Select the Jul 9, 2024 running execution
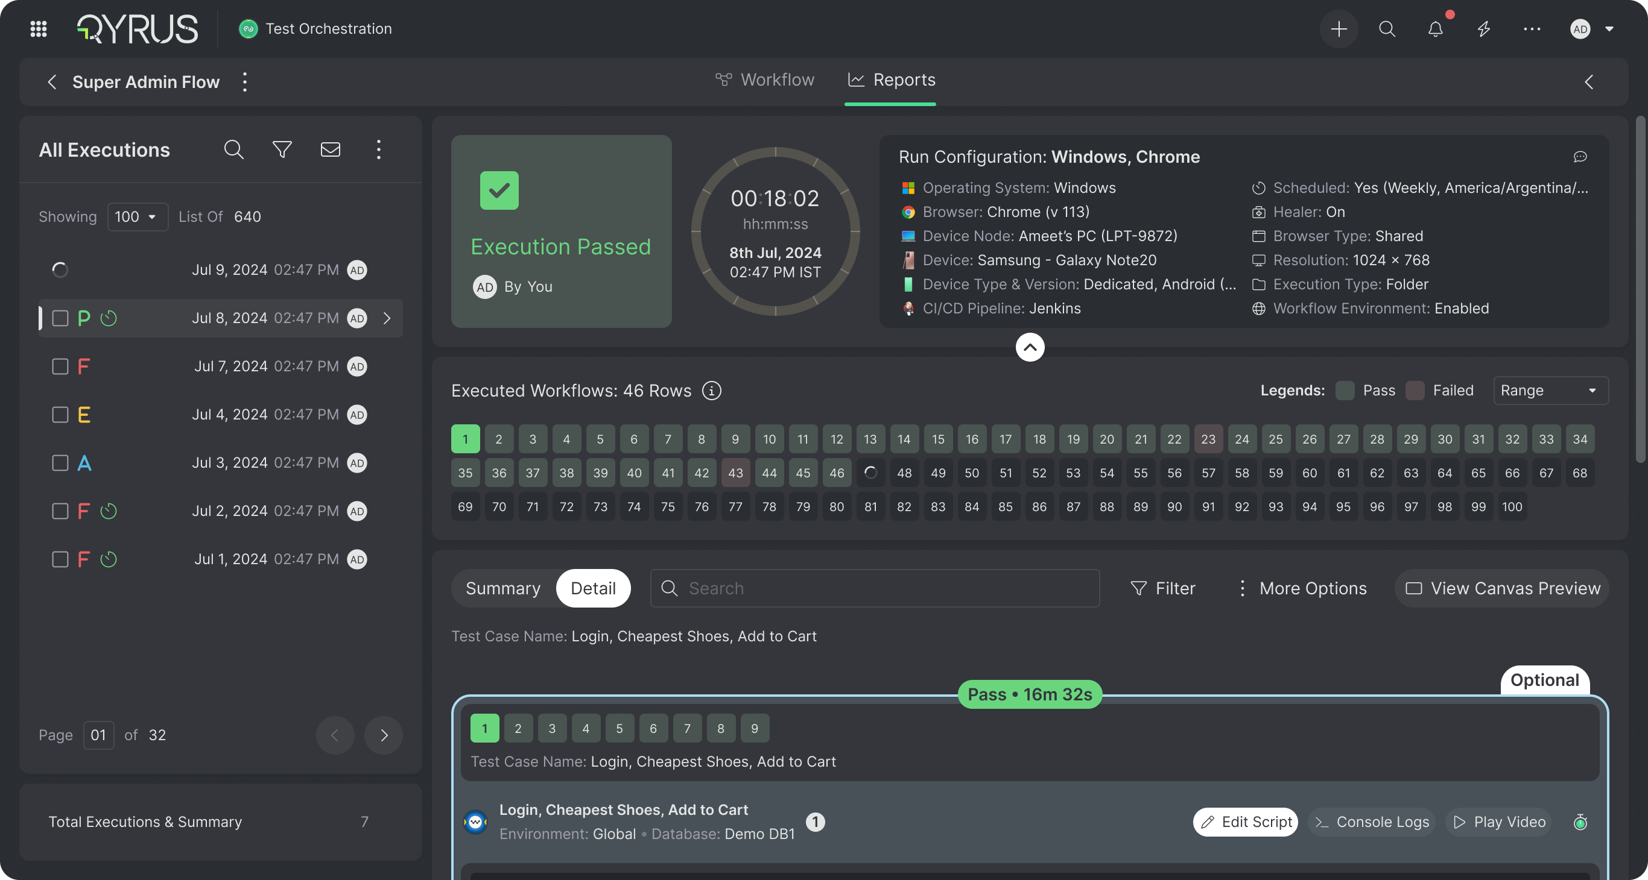 (221, 269)
